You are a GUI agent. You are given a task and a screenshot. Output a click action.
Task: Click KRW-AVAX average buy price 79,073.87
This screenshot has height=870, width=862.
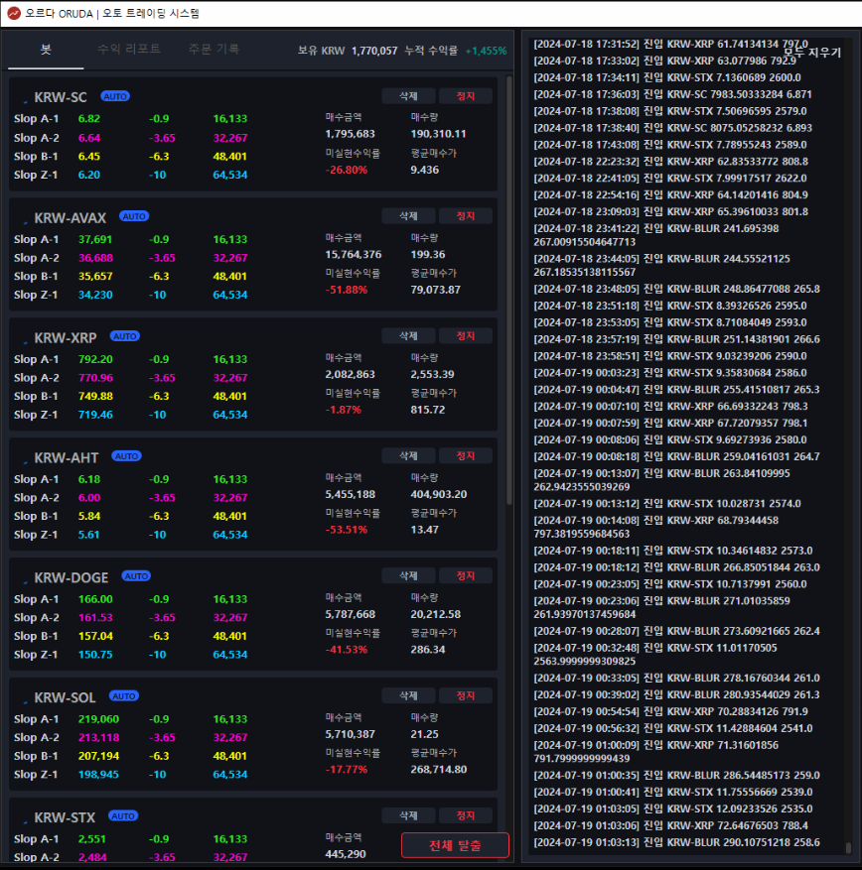[435, 290]
